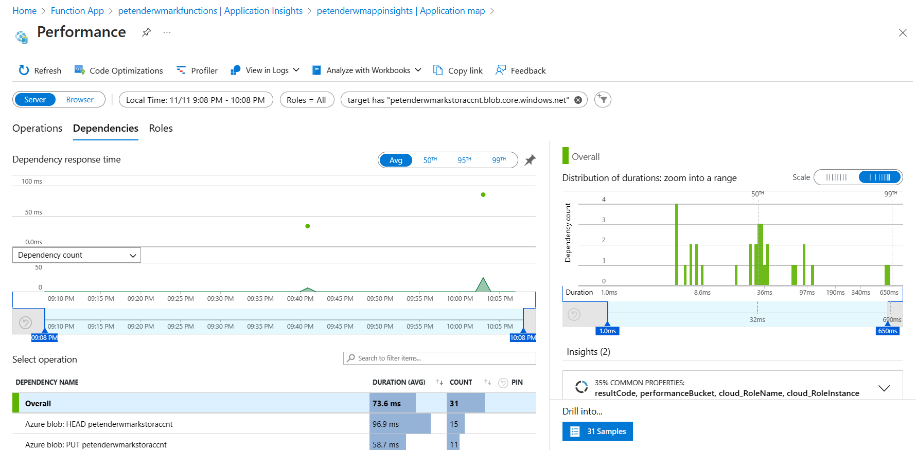Expand the Analyze with Workbooks dropdown arrow
Viewport: 916px width, 450px height.
(x=418, y=70)
